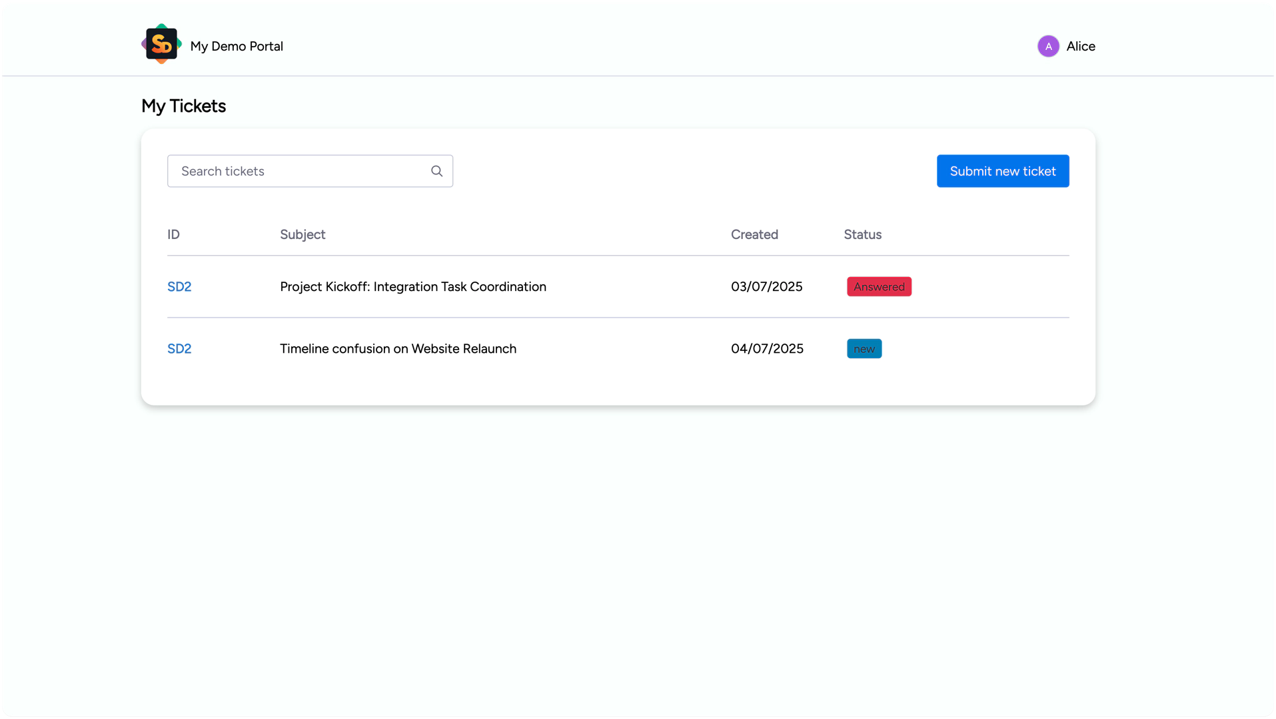The height and width of the screenshot is (719, 1276).
Task: Click the SD portal logo icon
Action: [x=161, y=45]
